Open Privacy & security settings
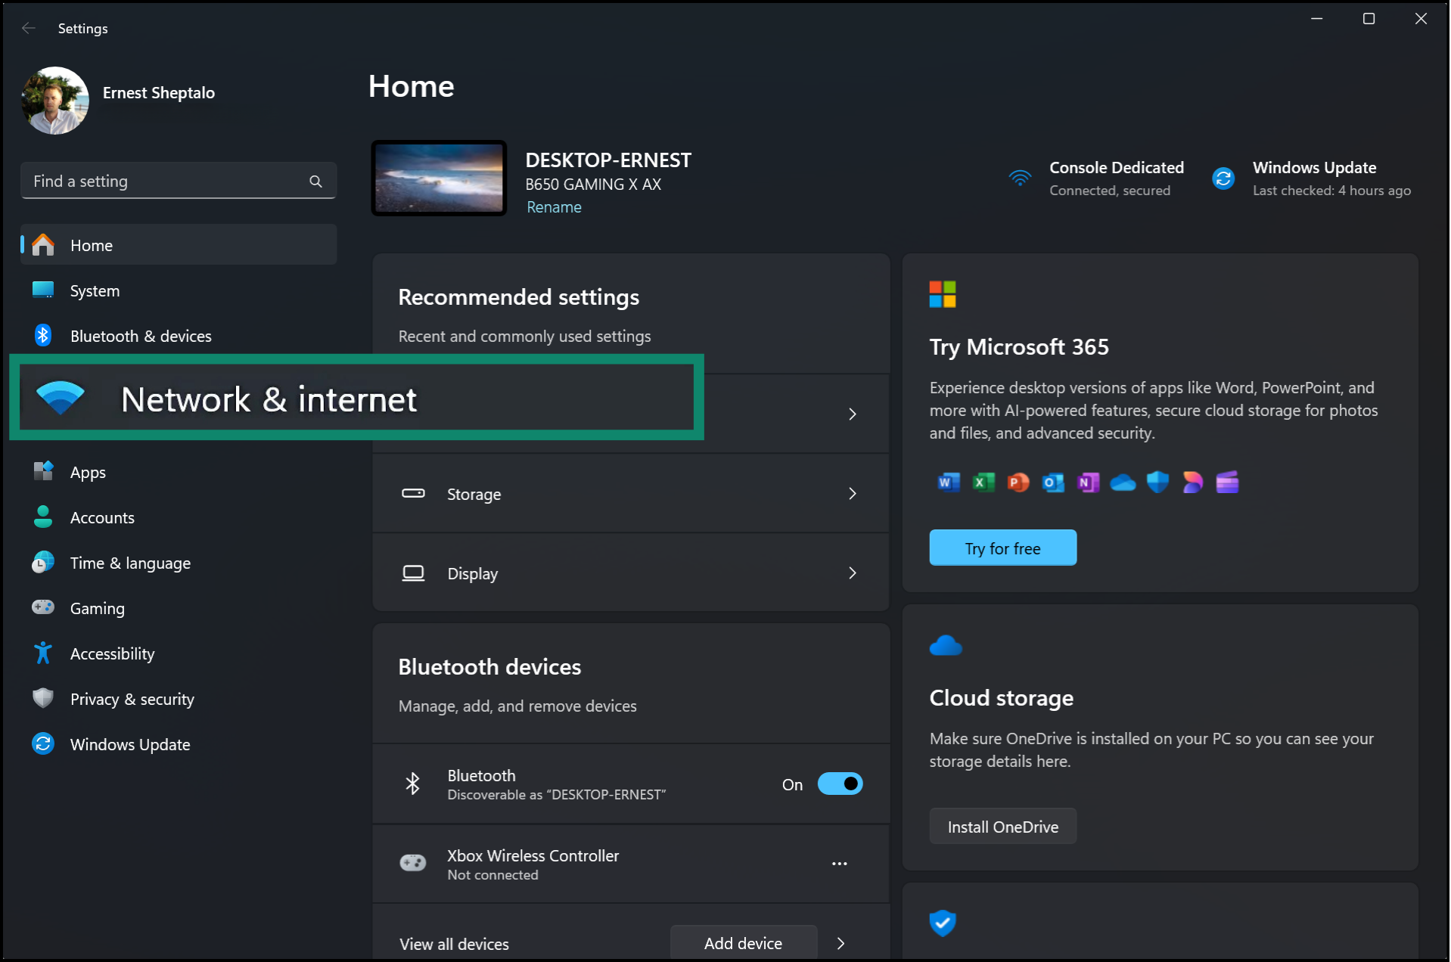The image size is (1451, 962). (43, 698)
